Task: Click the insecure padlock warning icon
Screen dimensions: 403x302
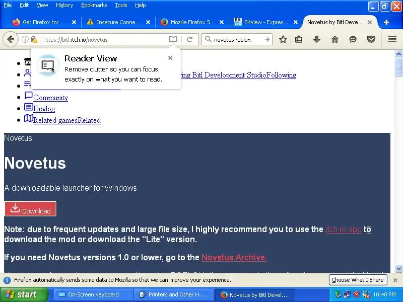Action: tap(34, 40)
